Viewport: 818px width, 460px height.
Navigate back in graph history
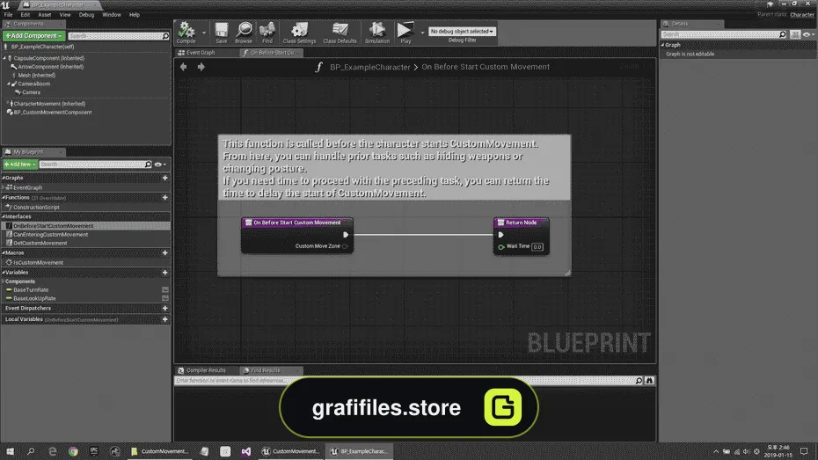tap(183, 67)
